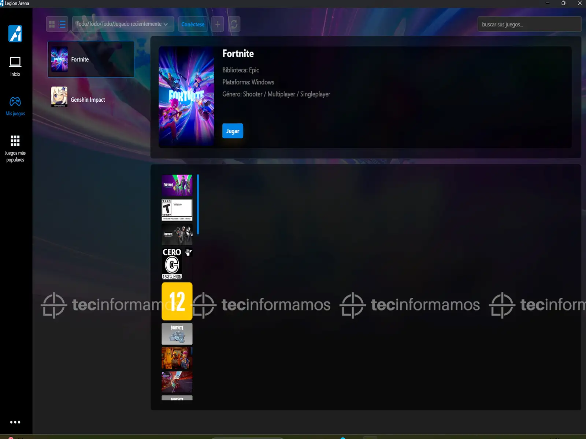Expand the Jugado recientemente filter dropdown

[123, 24]
